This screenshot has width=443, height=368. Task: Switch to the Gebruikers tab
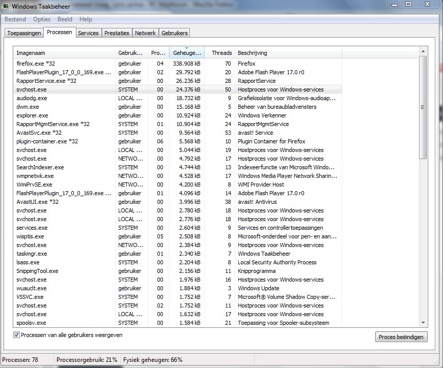click(174, 33)
